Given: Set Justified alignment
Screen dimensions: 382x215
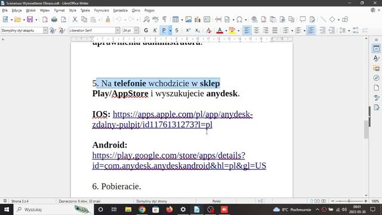Looking at the screenshot, I should point(275,30).
